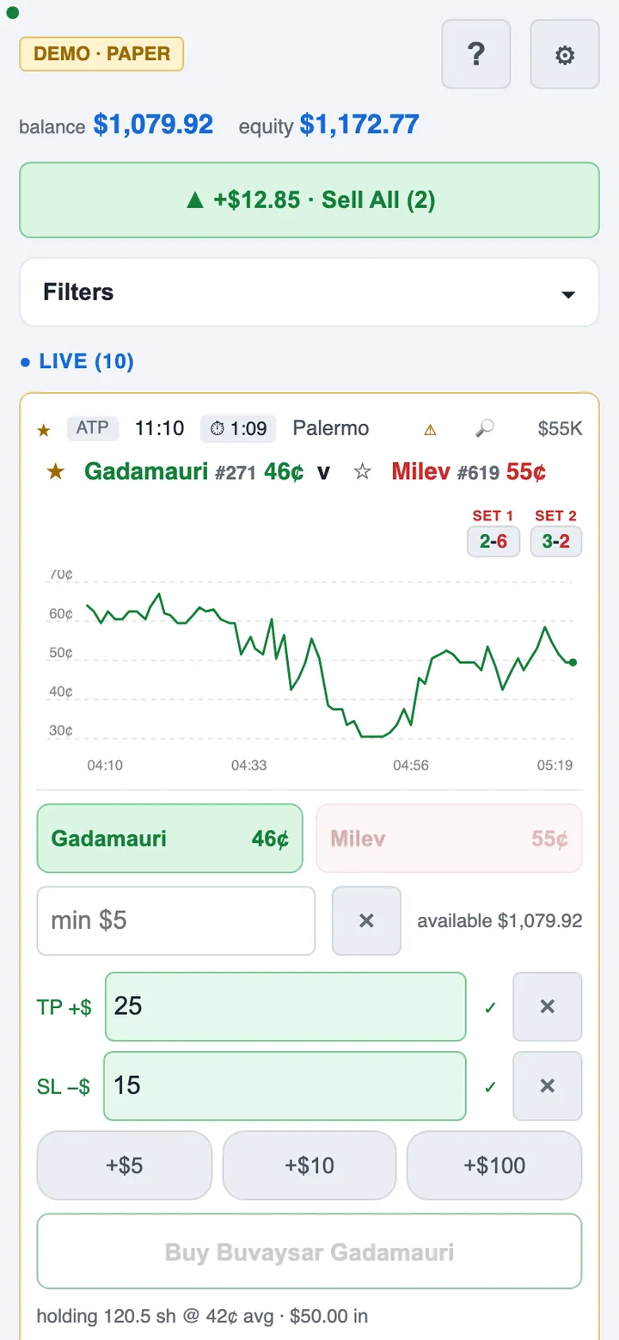The height and width of the screenshot is (1340, 619).
Task: Select Milev 55¢ side button
Action: [449, 839]
